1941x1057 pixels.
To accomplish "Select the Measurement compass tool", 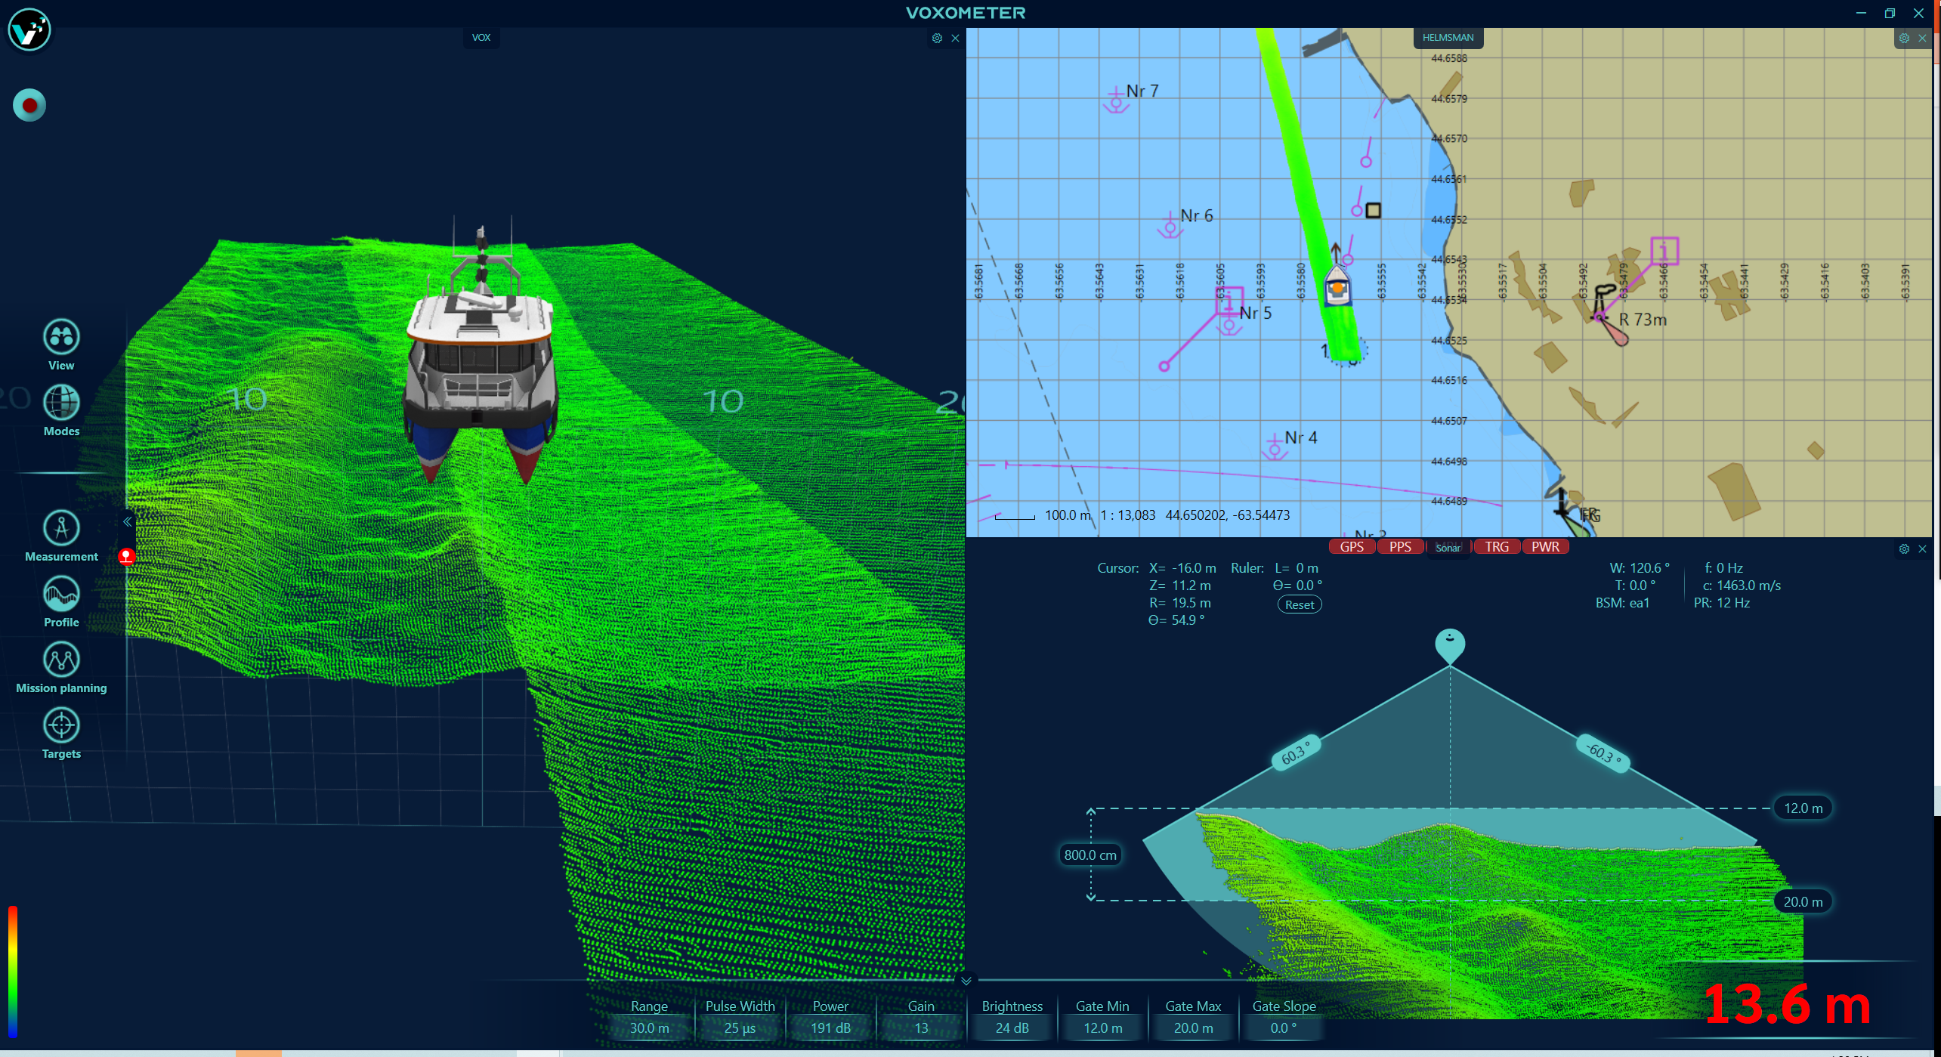I will pyautogui.click(x=61, y=528).
